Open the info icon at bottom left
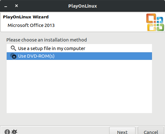 7,132
